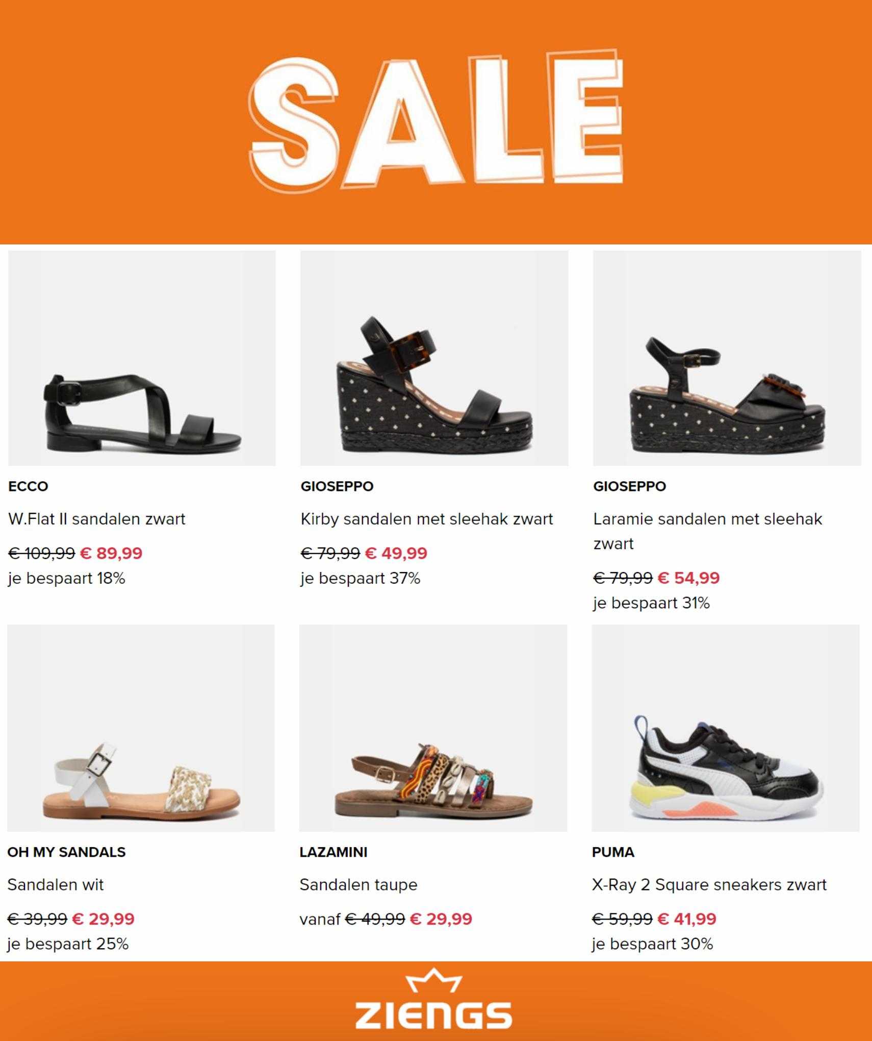Open Laramie sandalen met sleehak zwart title
This screenshot has width=872, height=1041.
point(708,531)
